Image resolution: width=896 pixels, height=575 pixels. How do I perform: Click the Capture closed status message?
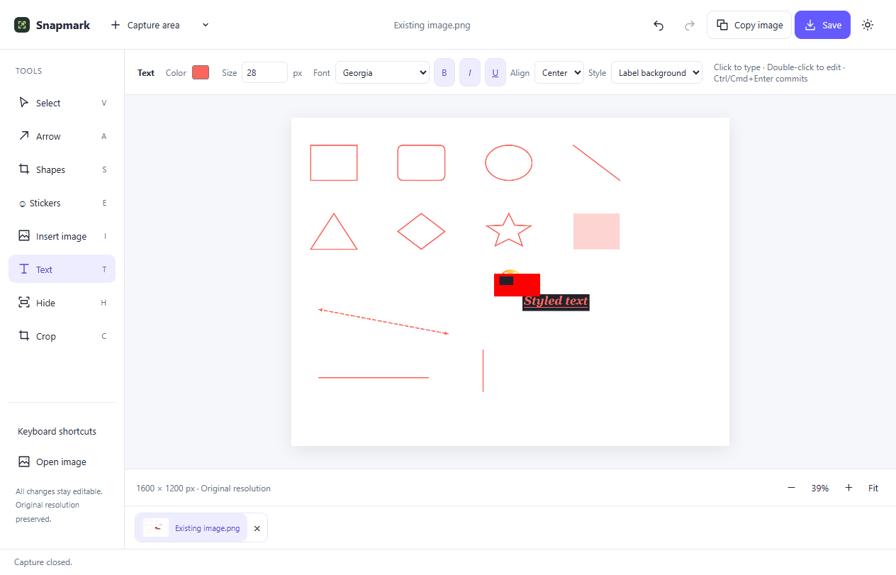point(43,562)
